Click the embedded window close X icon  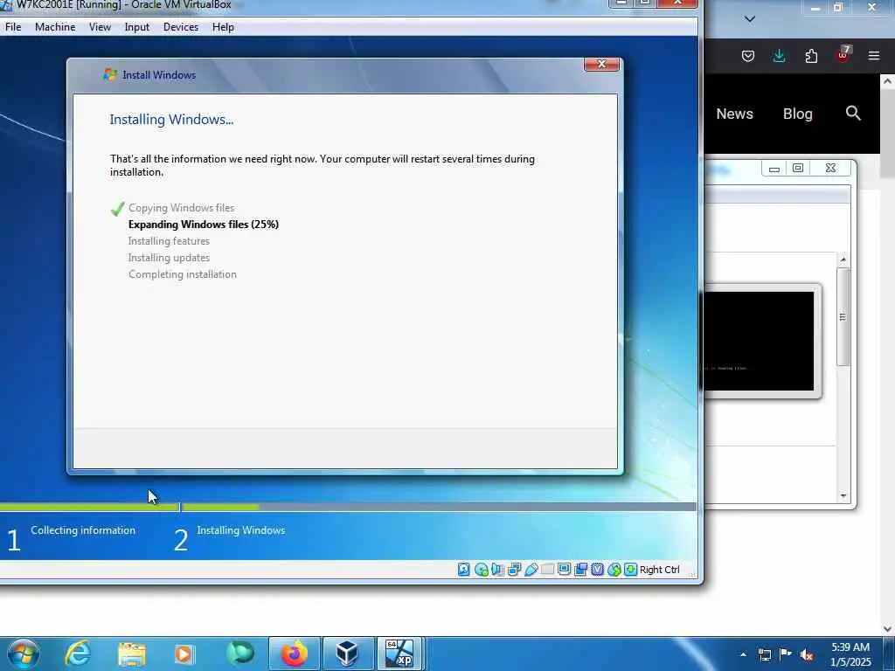(830, 168)
